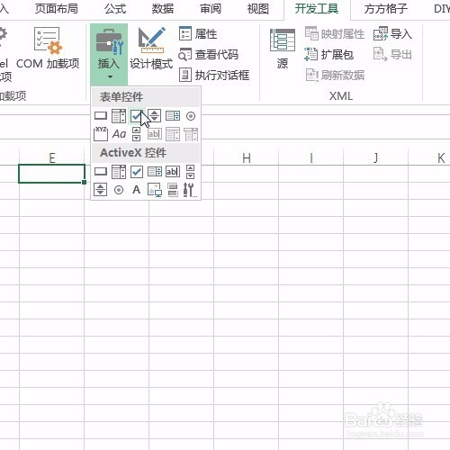Insert an ActiveX Toggle Button

tap(173, 190)
